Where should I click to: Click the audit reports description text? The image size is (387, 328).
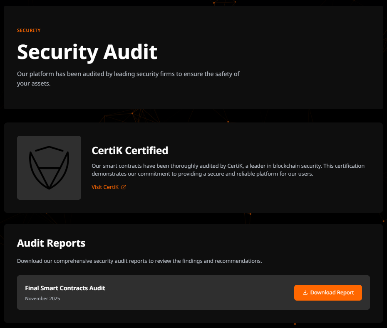click(x=139, y=261)
